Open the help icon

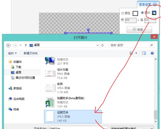point(152,53)
